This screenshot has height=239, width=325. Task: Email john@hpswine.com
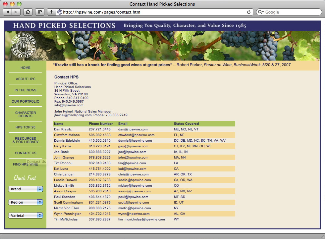[133, 157]
